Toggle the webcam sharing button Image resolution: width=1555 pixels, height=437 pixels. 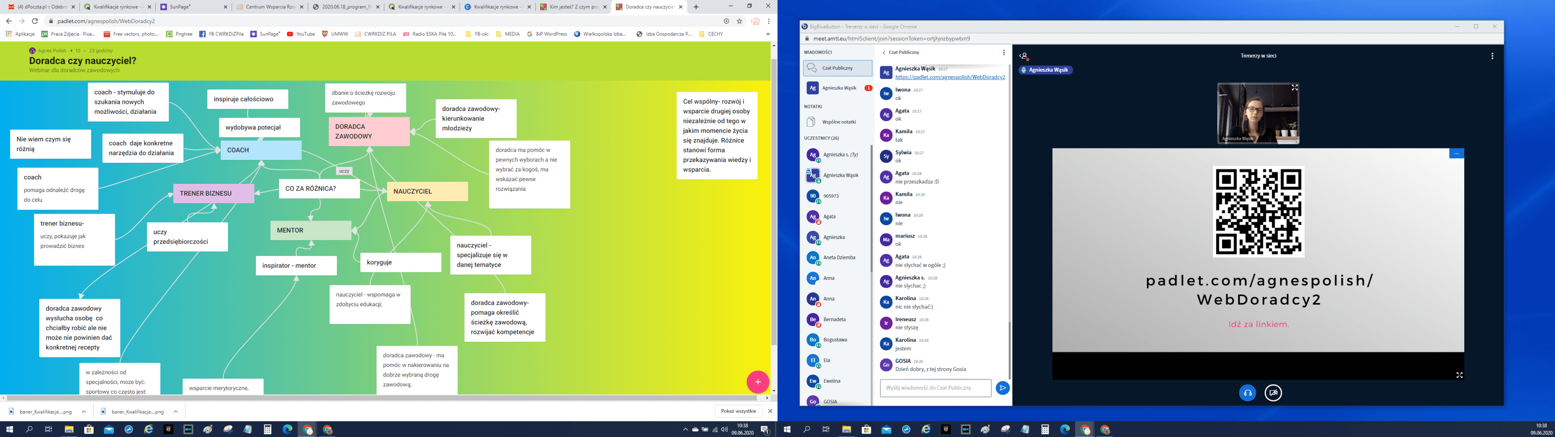pyautogui.click(x=1273, y=393)
